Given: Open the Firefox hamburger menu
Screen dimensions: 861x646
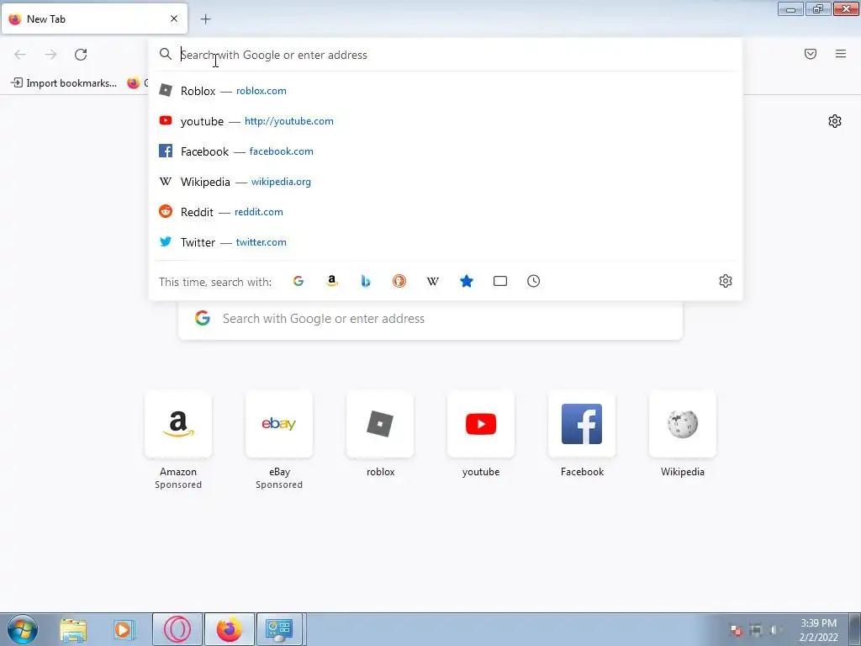Looking at the screenshot, I should [x=841, y=54].
